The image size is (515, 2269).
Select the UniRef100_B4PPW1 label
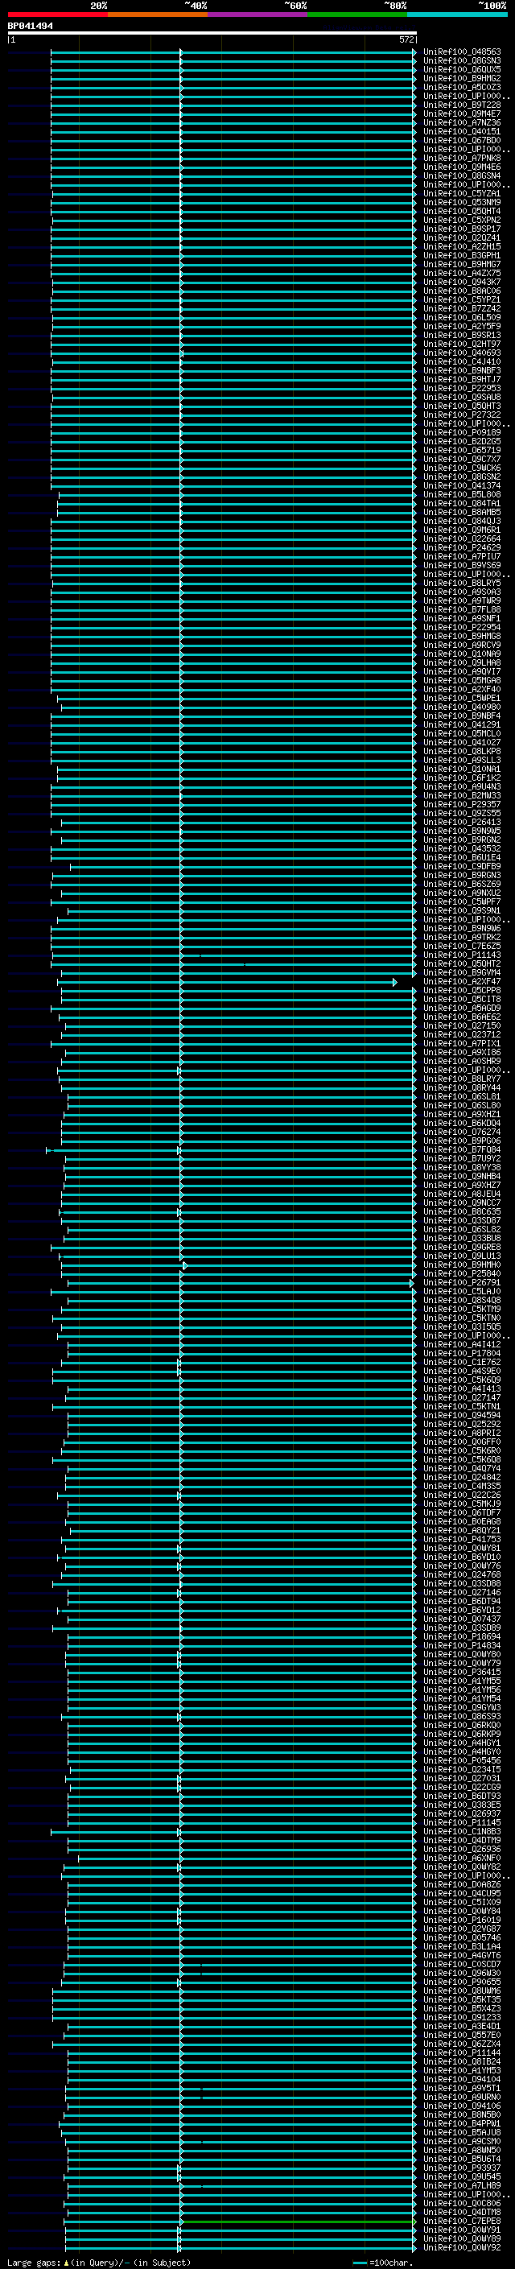pyautogui.click(x=462, y=2123)
